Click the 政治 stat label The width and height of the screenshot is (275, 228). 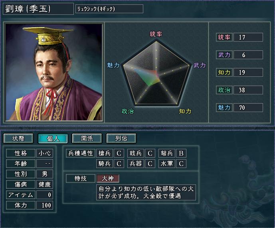pyautogui.click(x=224, y=90)
